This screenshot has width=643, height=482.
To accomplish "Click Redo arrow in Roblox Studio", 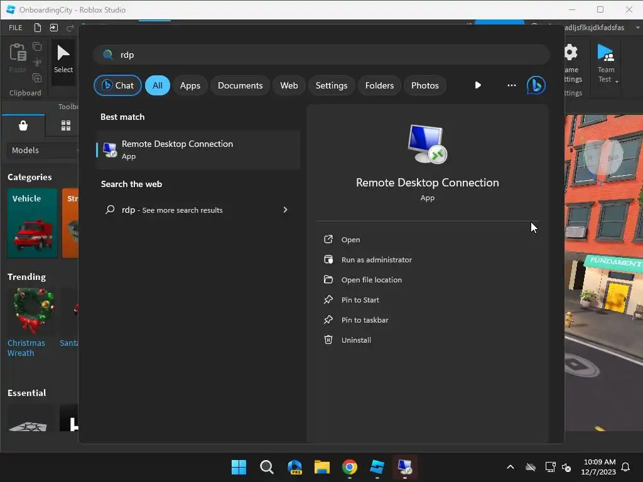I will pos(70,28).
